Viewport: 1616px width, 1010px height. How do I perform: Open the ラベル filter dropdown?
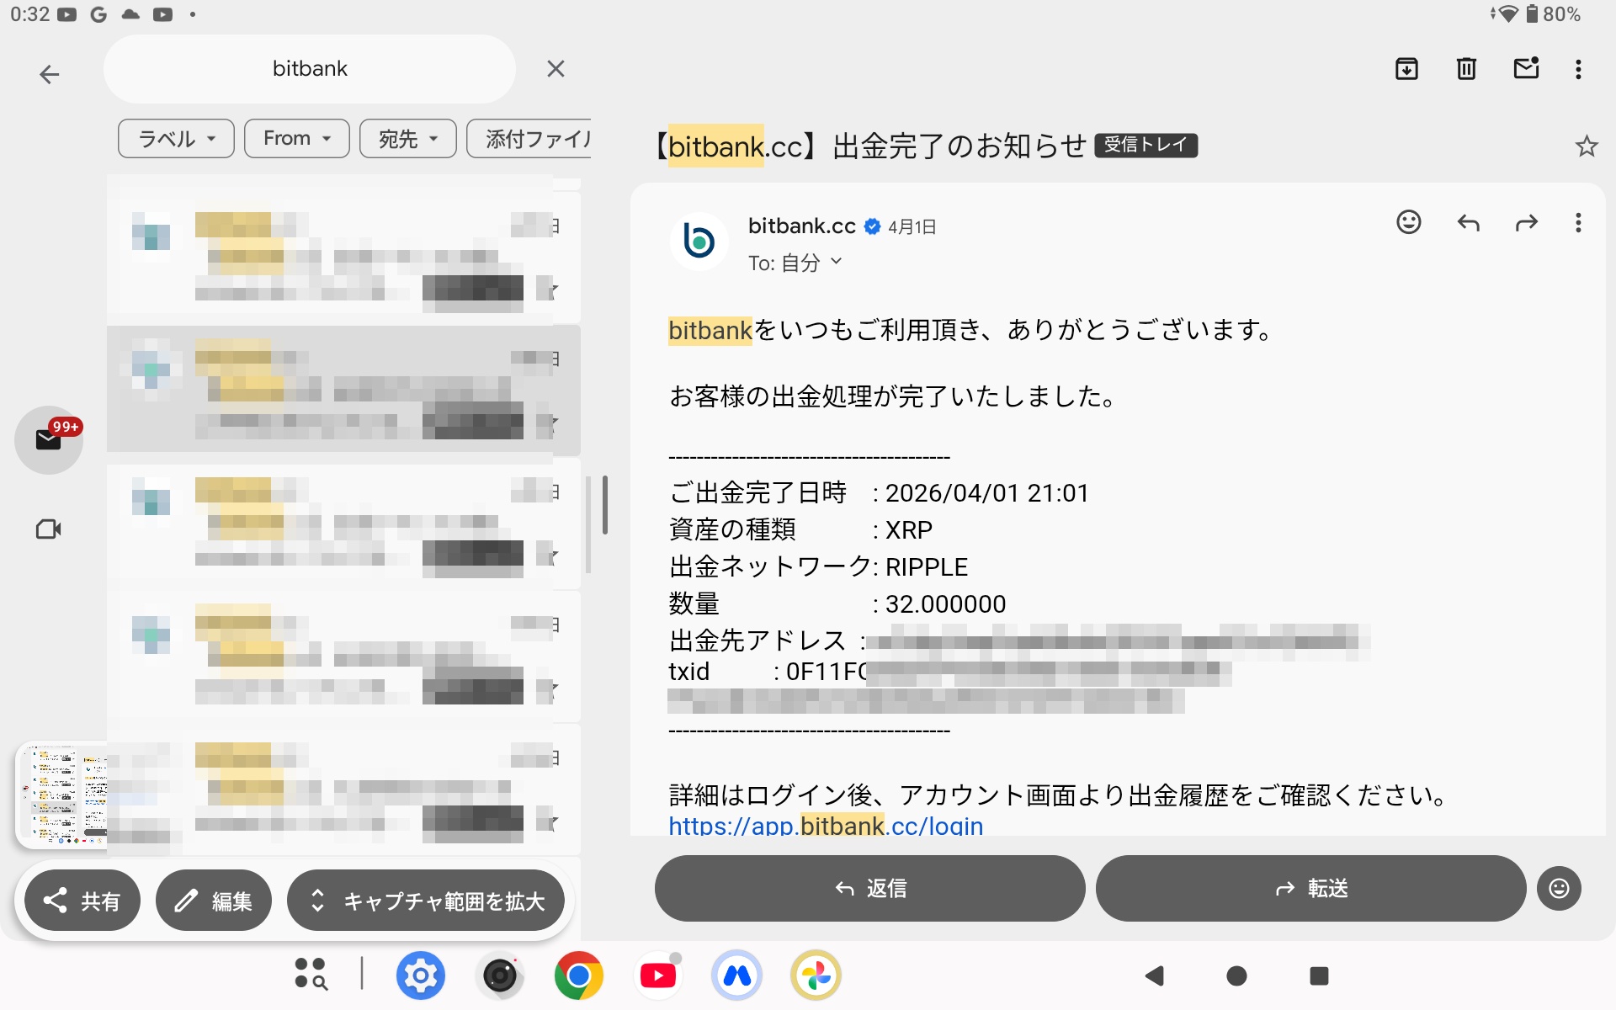click(x=176, y=138)
